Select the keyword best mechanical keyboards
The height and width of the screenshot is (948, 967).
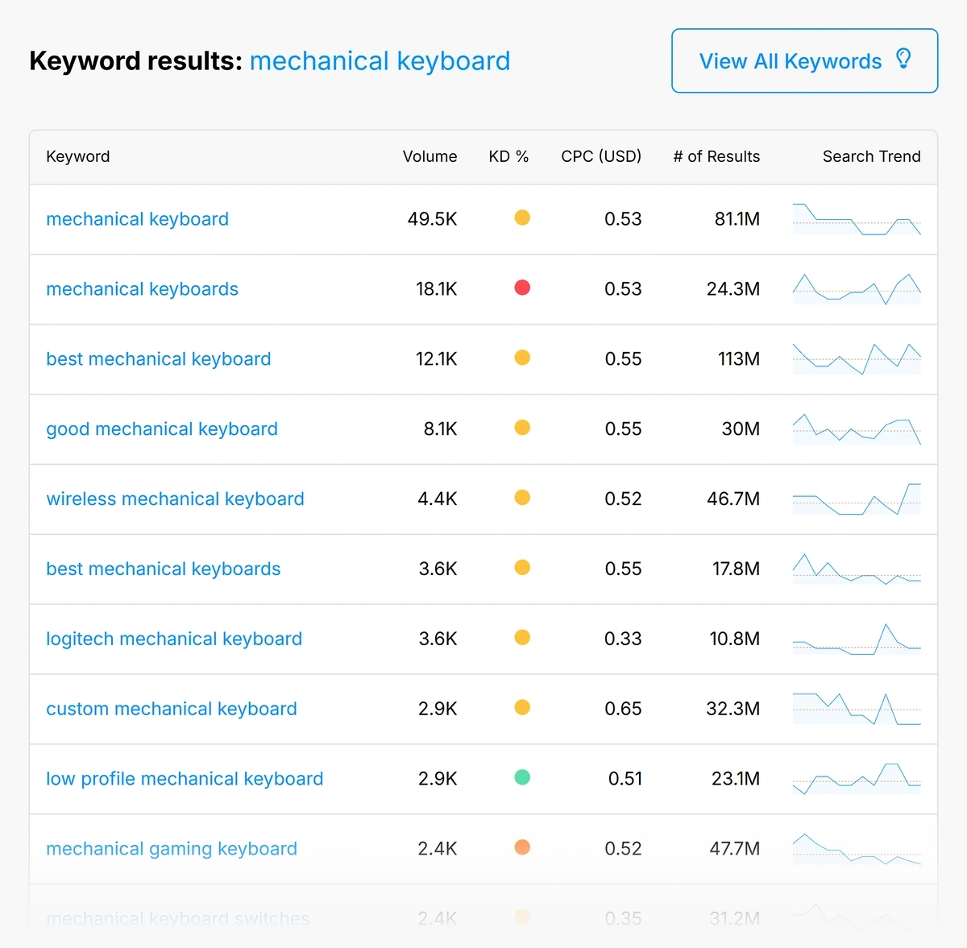pos(163,569)
